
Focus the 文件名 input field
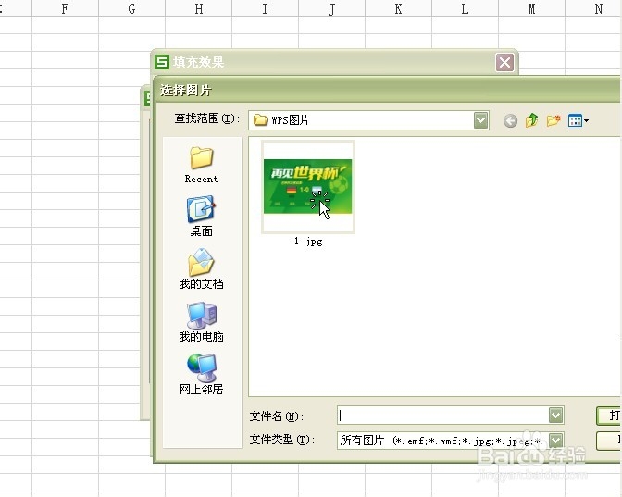[443, 416]
